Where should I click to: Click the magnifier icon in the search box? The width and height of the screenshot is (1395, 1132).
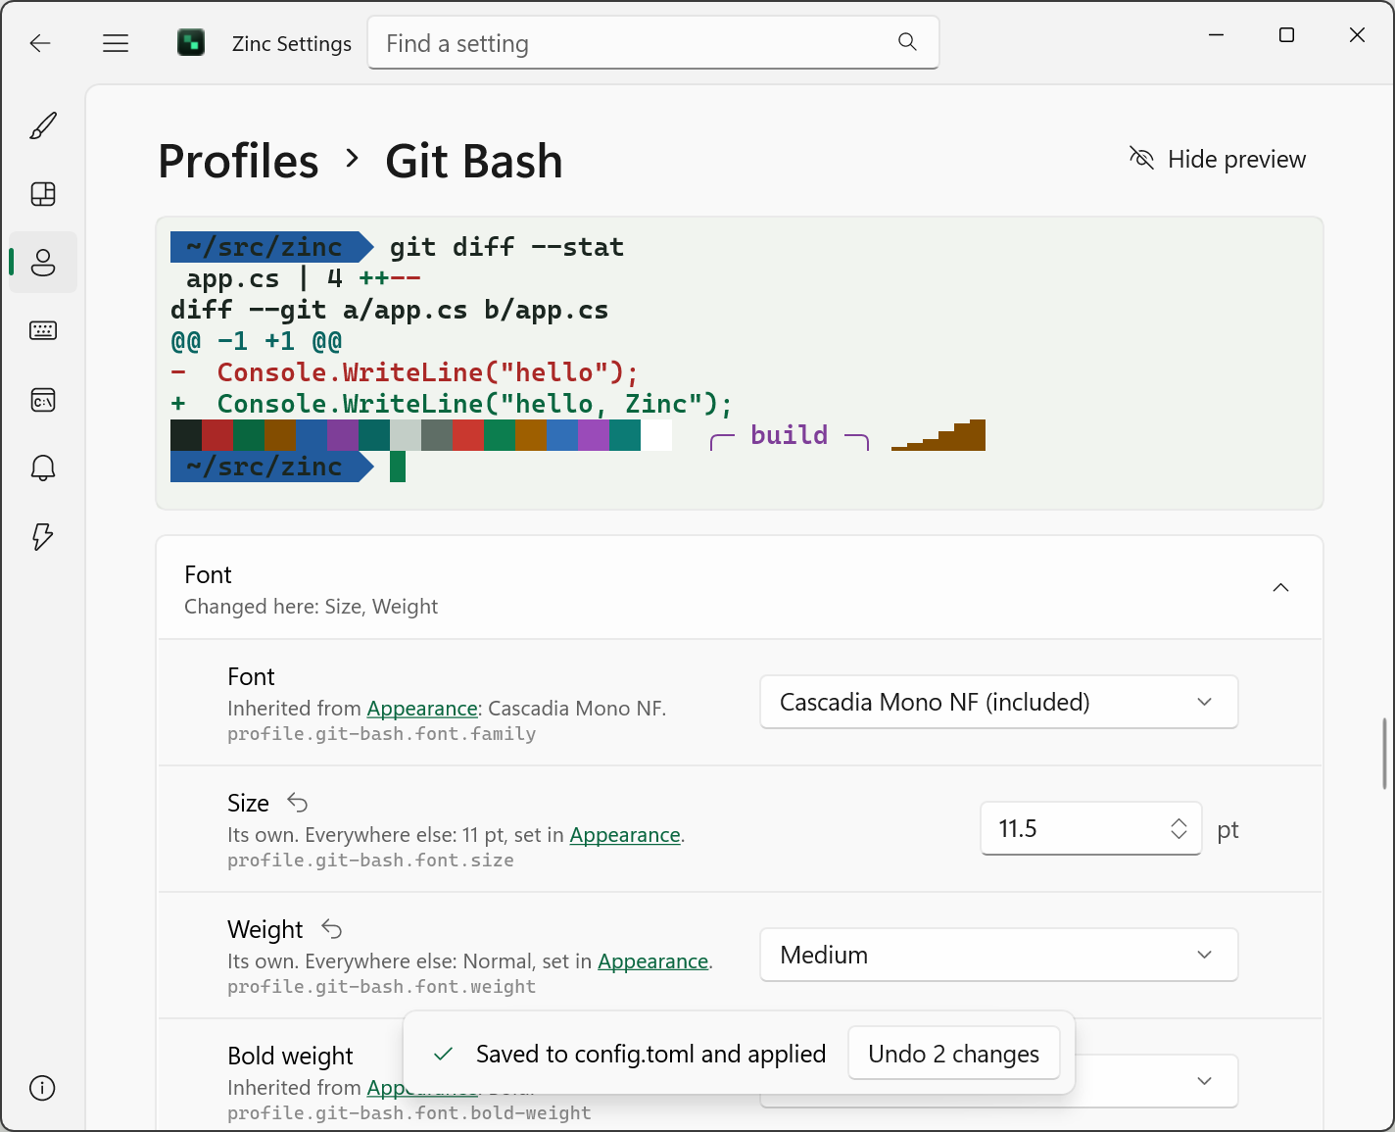click(x=907, y=42)
